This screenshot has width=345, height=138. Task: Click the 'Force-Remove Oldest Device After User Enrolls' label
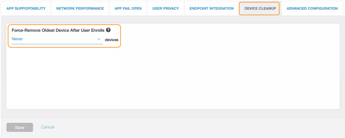tap(58, 30)
